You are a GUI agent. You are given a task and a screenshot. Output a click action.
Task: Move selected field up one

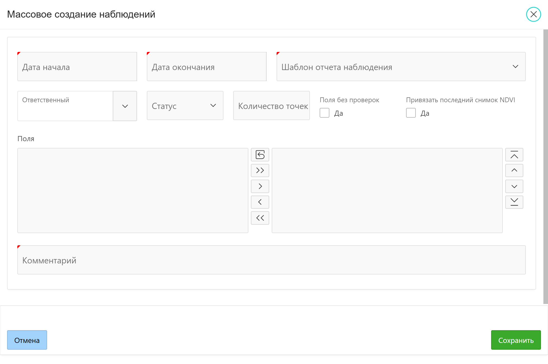pos(514,170)
